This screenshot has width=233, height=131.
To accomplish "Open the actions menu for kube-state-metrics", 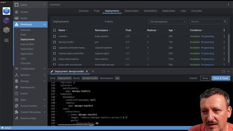I will [x=224, y=59].
